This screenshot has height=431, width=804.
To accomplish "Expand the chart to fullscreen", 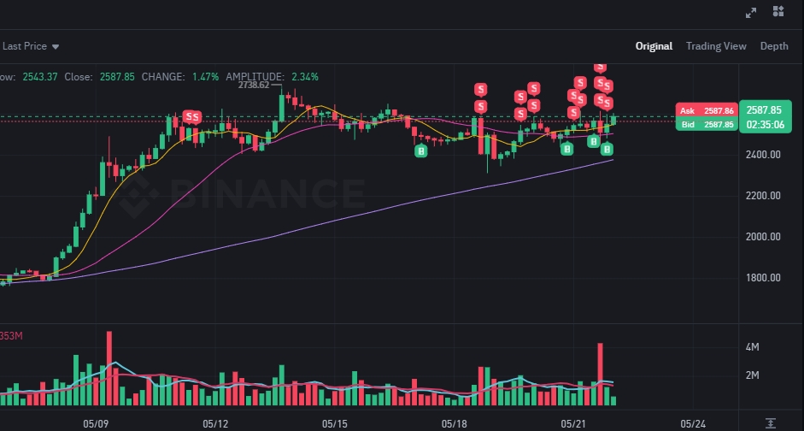I will pos(752,12).
